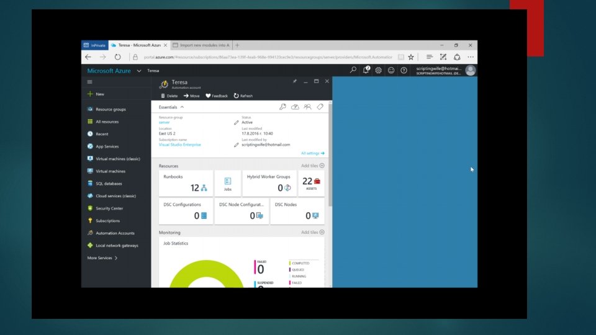Click the Feedback button in blade toolbar
The width and height of the screenshot is (596, 335).
pyautogui.click(x=217, y=96)
